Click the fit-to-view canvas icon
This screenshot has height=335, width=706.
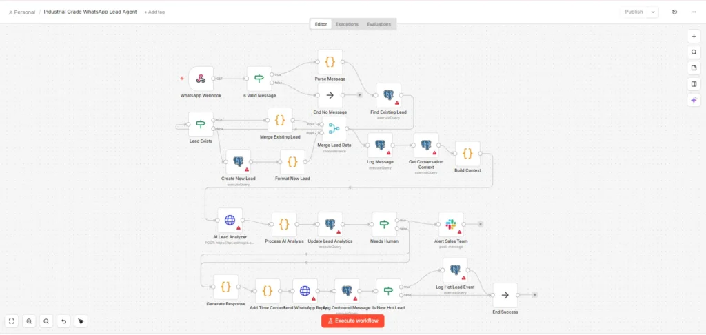click(x=12, y=321)
